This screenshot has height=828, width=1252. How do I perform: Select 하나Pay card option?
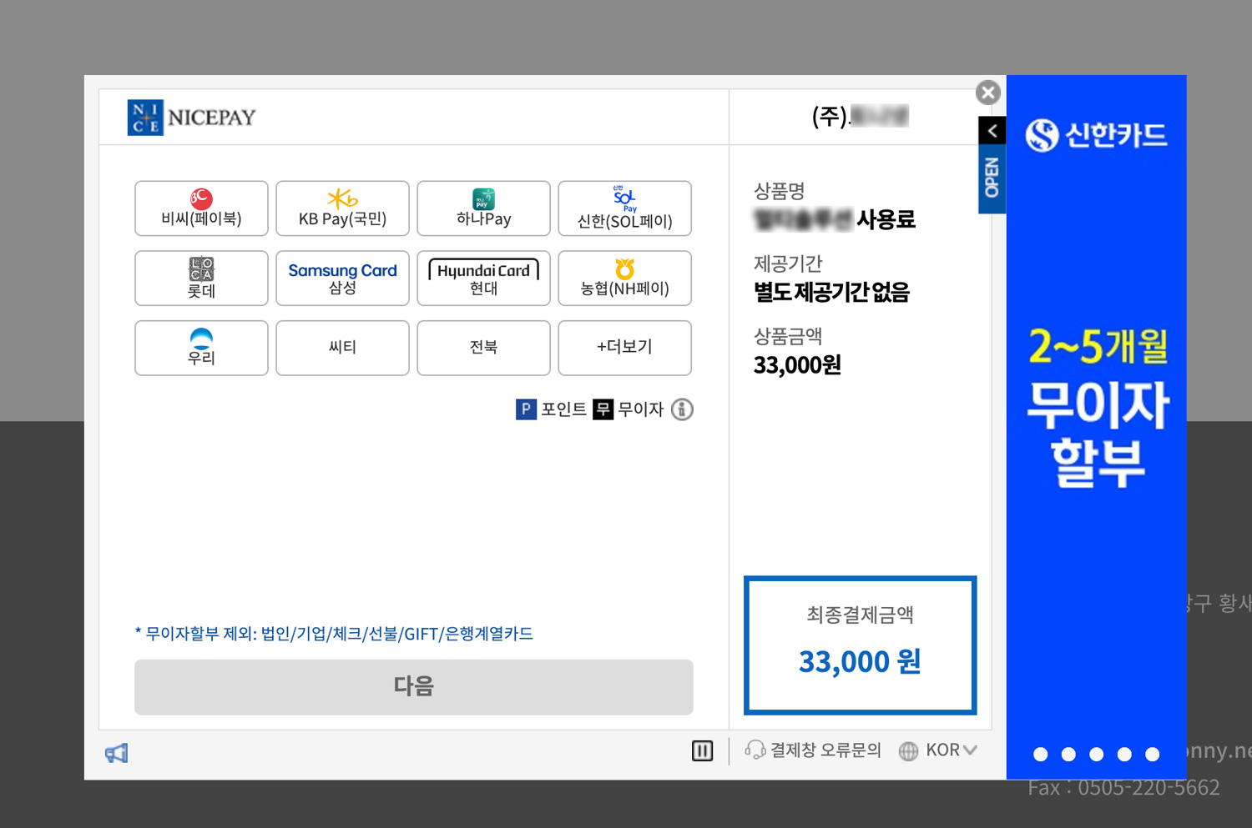pos(483,208)
